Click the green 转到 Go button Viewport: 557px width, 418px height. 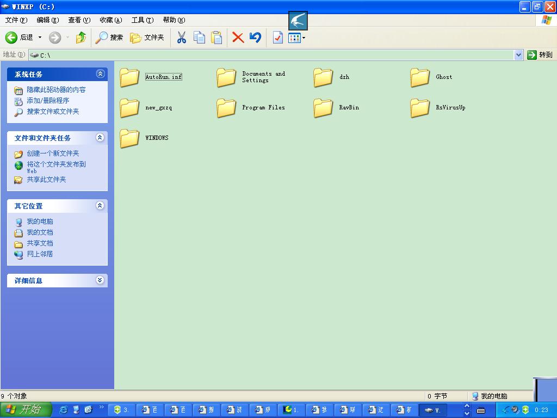(540, 55)
